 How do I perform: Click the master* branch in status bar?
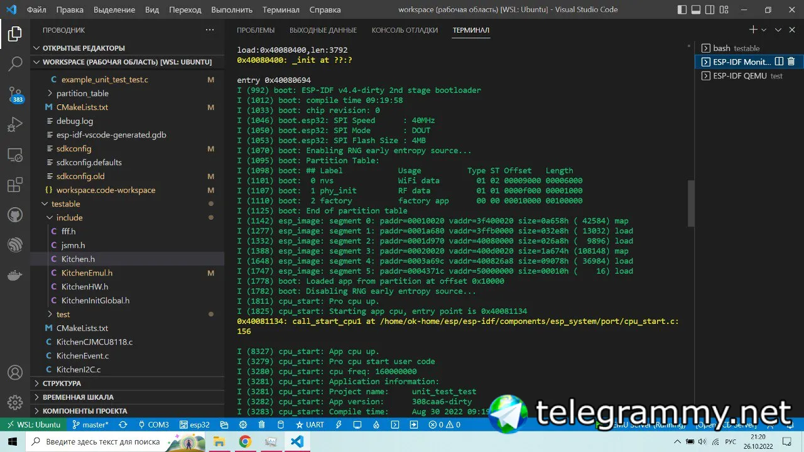[90, 425]
